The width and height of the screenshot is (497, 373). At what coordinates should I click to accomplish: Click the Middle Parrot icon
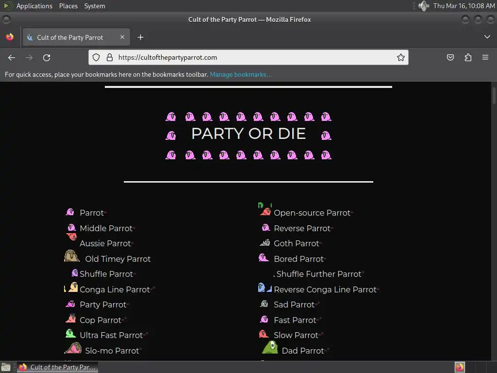[72, 227]
